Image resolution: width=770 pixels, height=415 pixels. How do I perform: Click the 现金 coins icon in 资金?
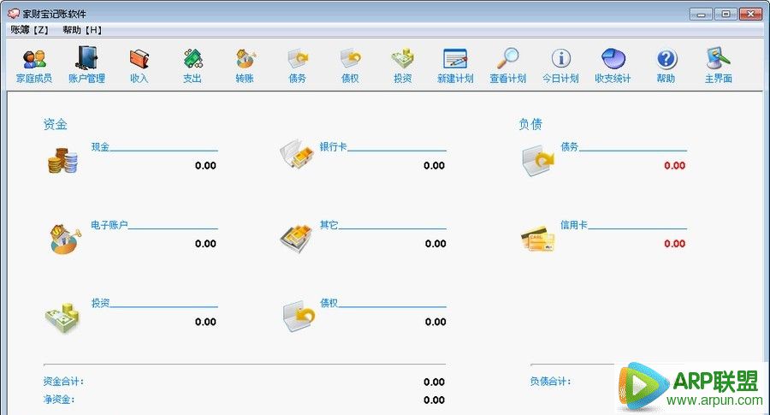coord(62,161)
